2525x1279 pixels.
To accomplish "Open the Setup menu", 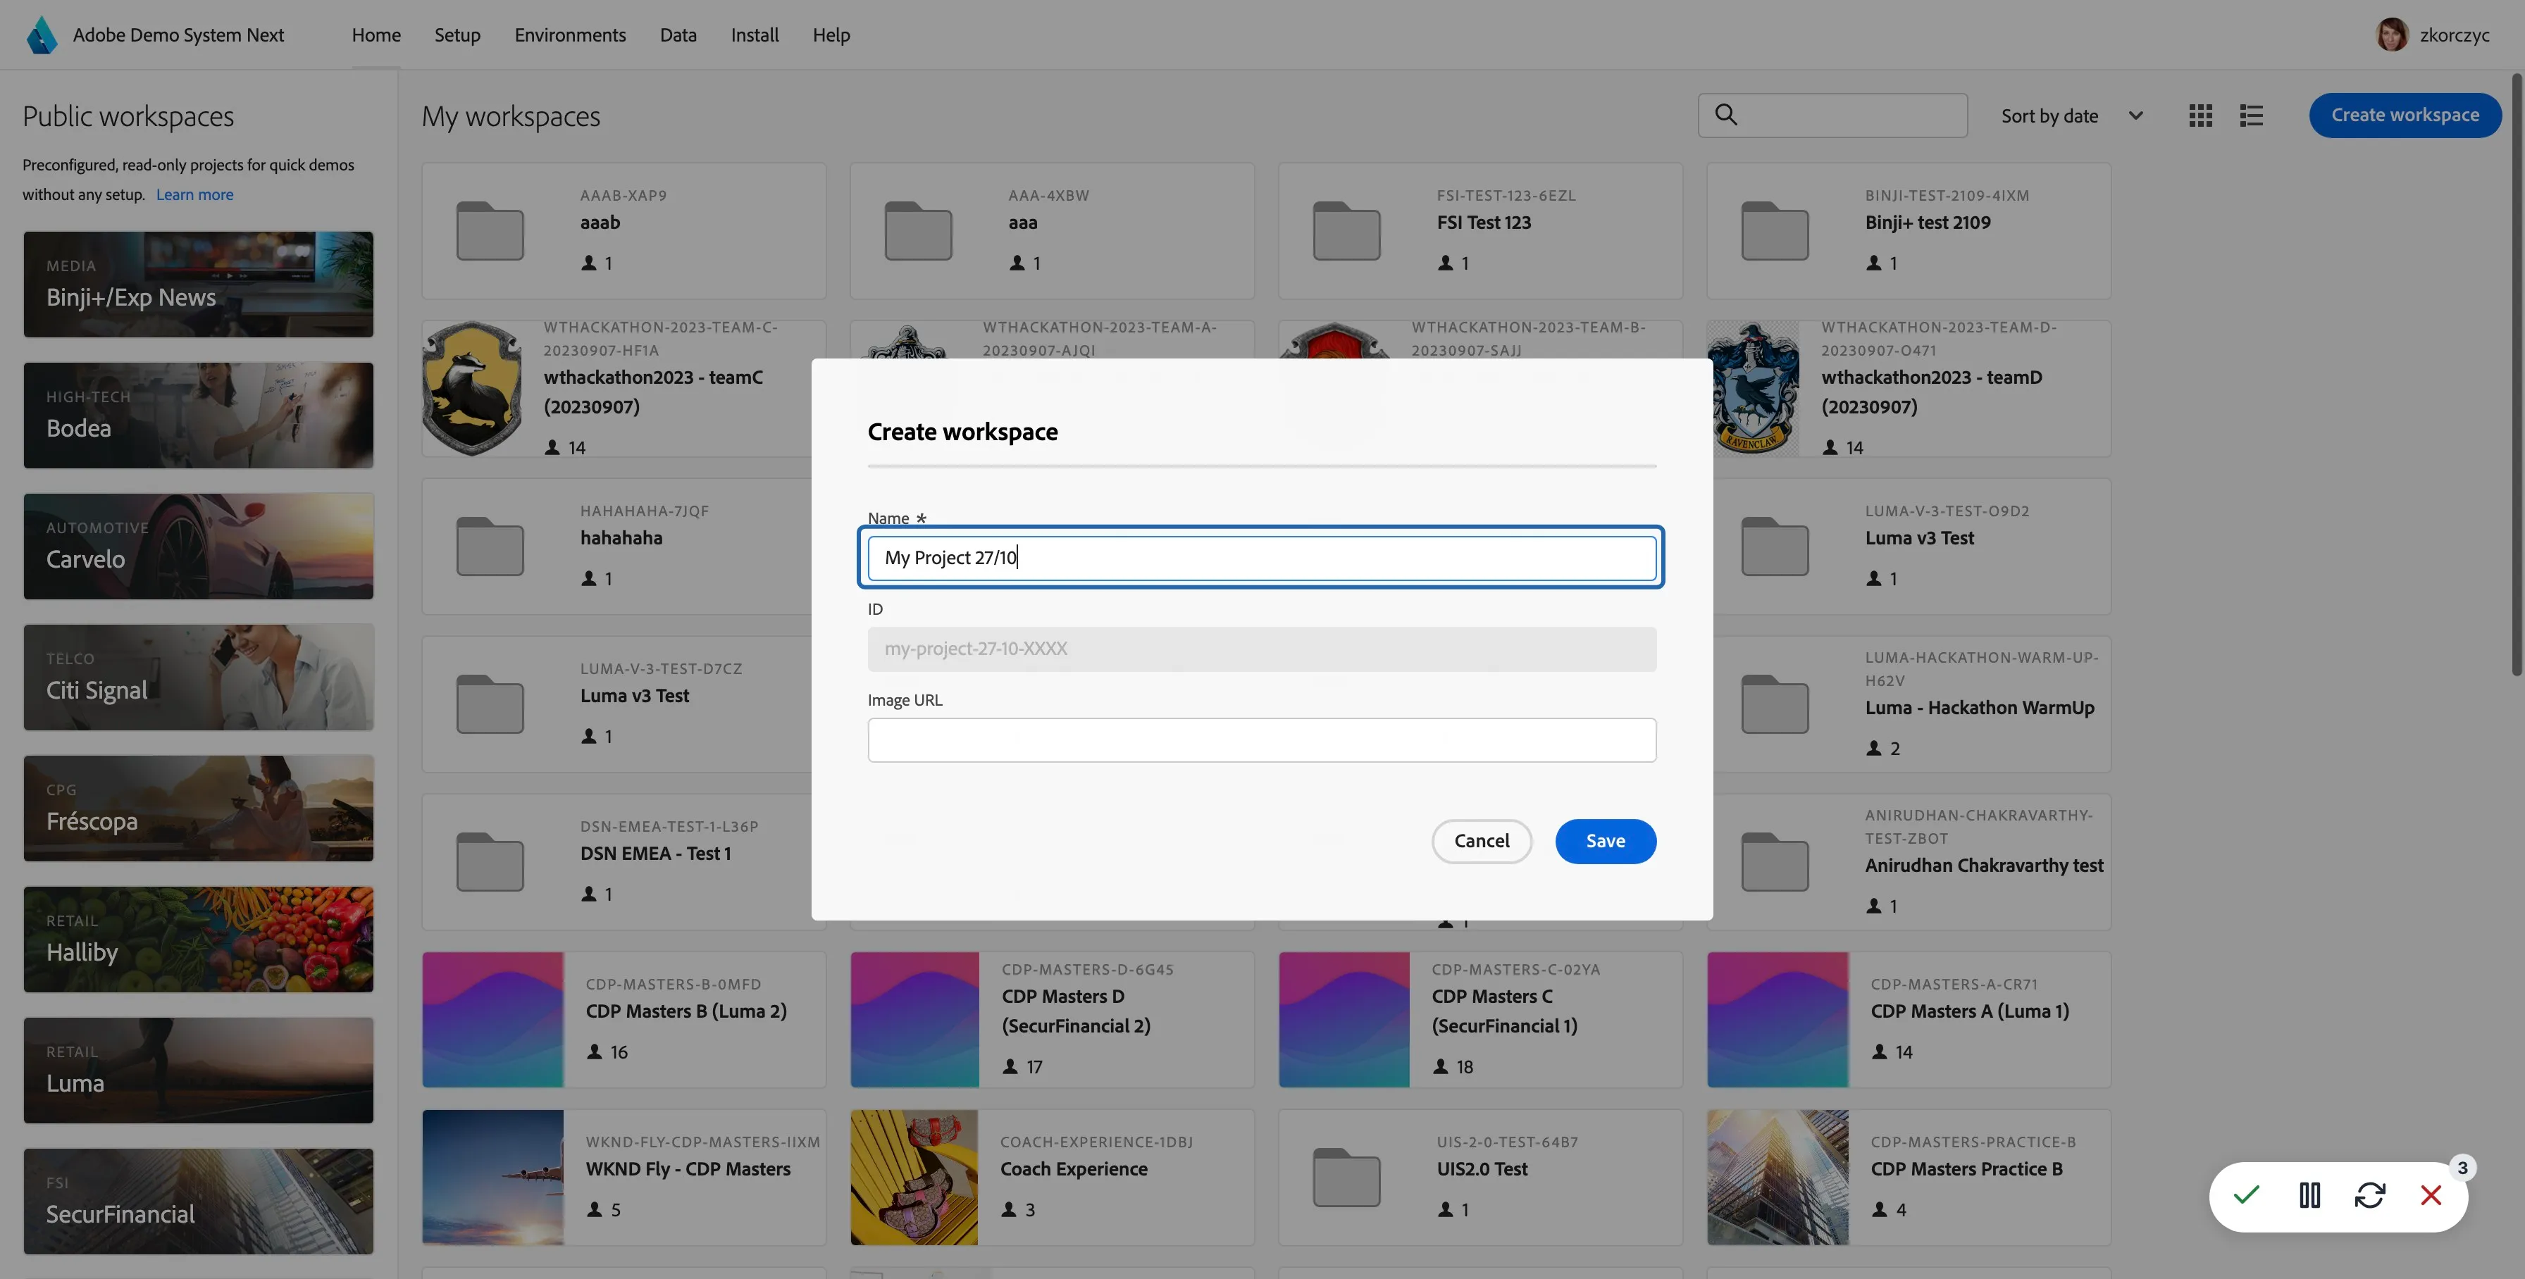I will (458, 35).
